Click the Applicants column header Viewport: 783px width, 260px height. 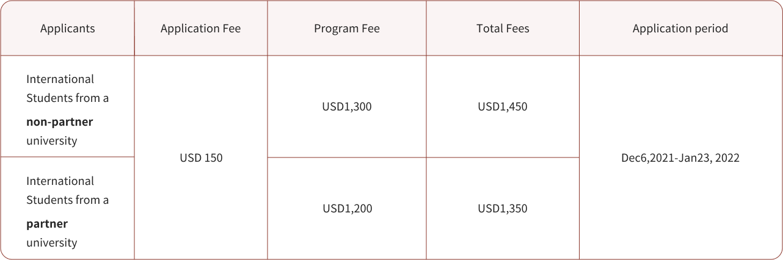click(x=67, y=29)
